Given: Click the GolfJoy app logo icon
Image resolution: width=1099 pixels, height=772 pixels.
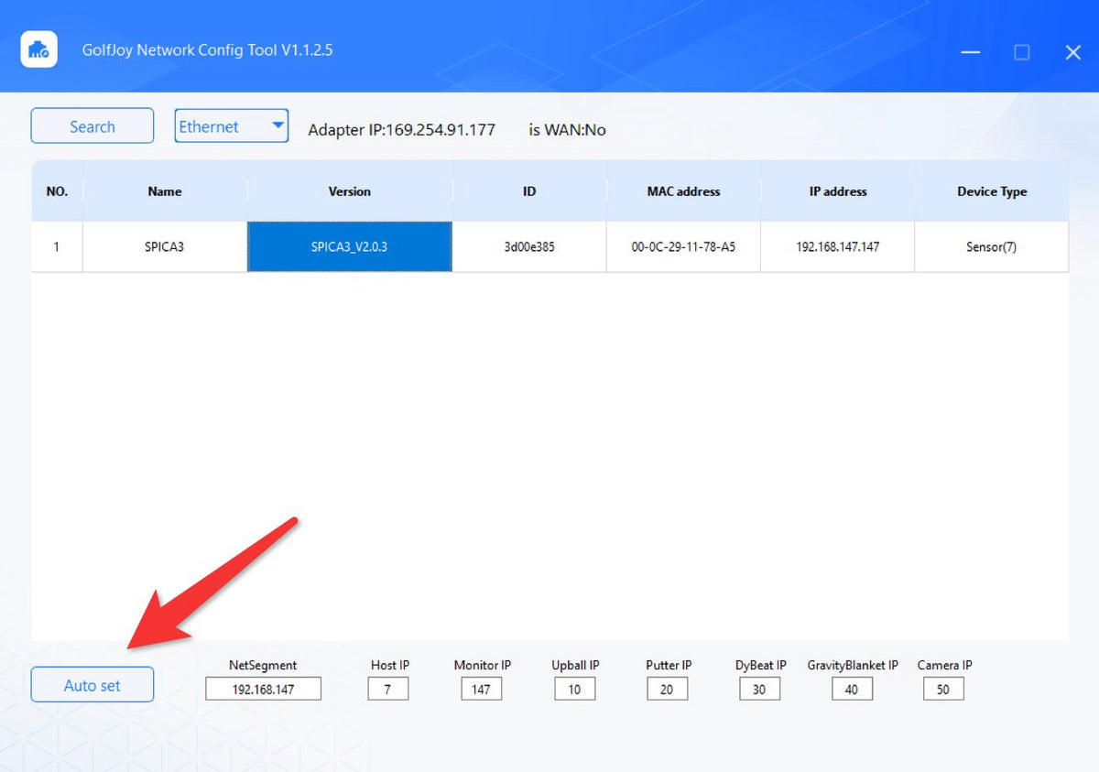Looking at the screenshot, I should coord(39,49).
